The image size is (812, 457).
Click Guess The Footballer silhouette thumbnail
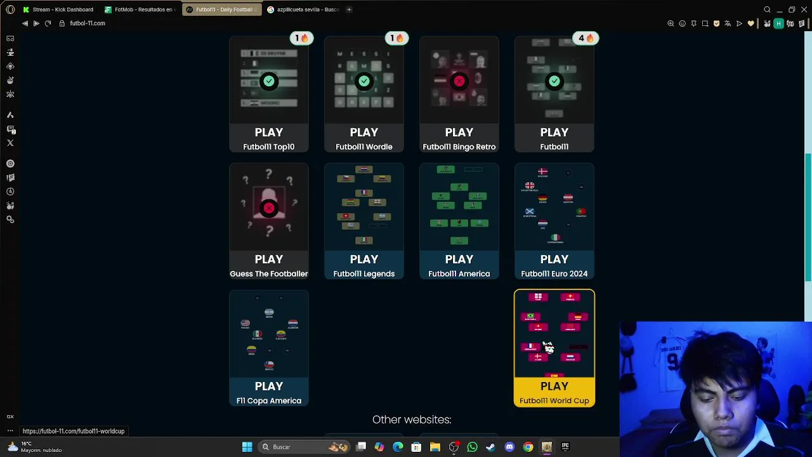[269, 208]
